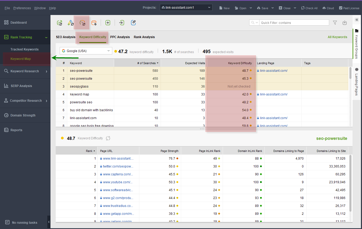Click the Update Google Ads data icon

pos(71,23)
